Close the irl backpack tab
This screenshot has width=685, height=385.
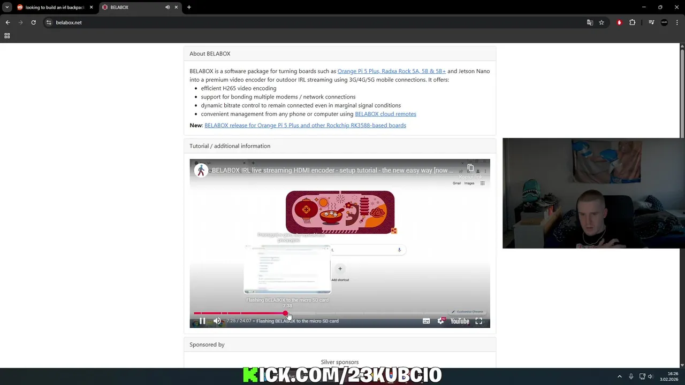(x=92, y=7)
